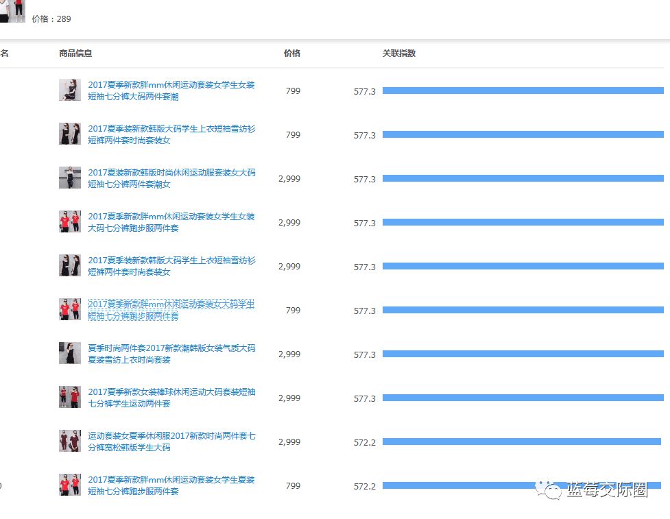Viewport: 670px width, 519px height.
Task: Open third row product thumbnail image
Action: pyautogui.click(x=70, y=178)
